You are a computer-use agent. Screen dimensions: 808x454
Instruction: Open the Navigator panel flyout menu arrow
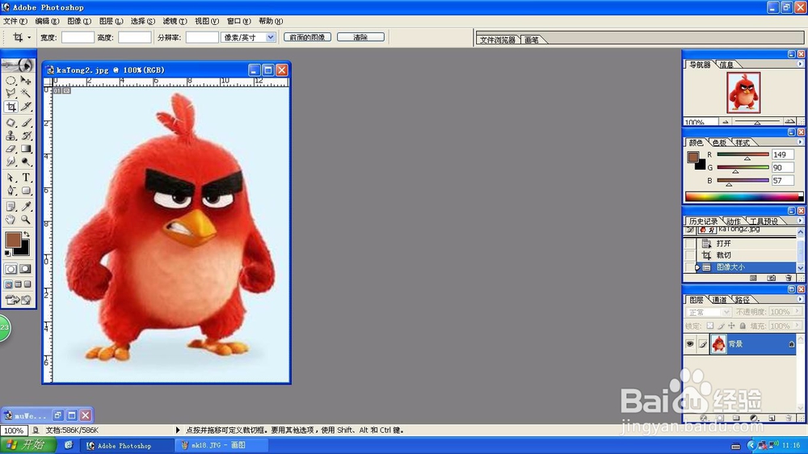[x=800, y=64]
